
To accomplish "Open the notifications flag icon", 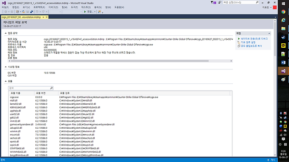I will (x=213, y=2).
